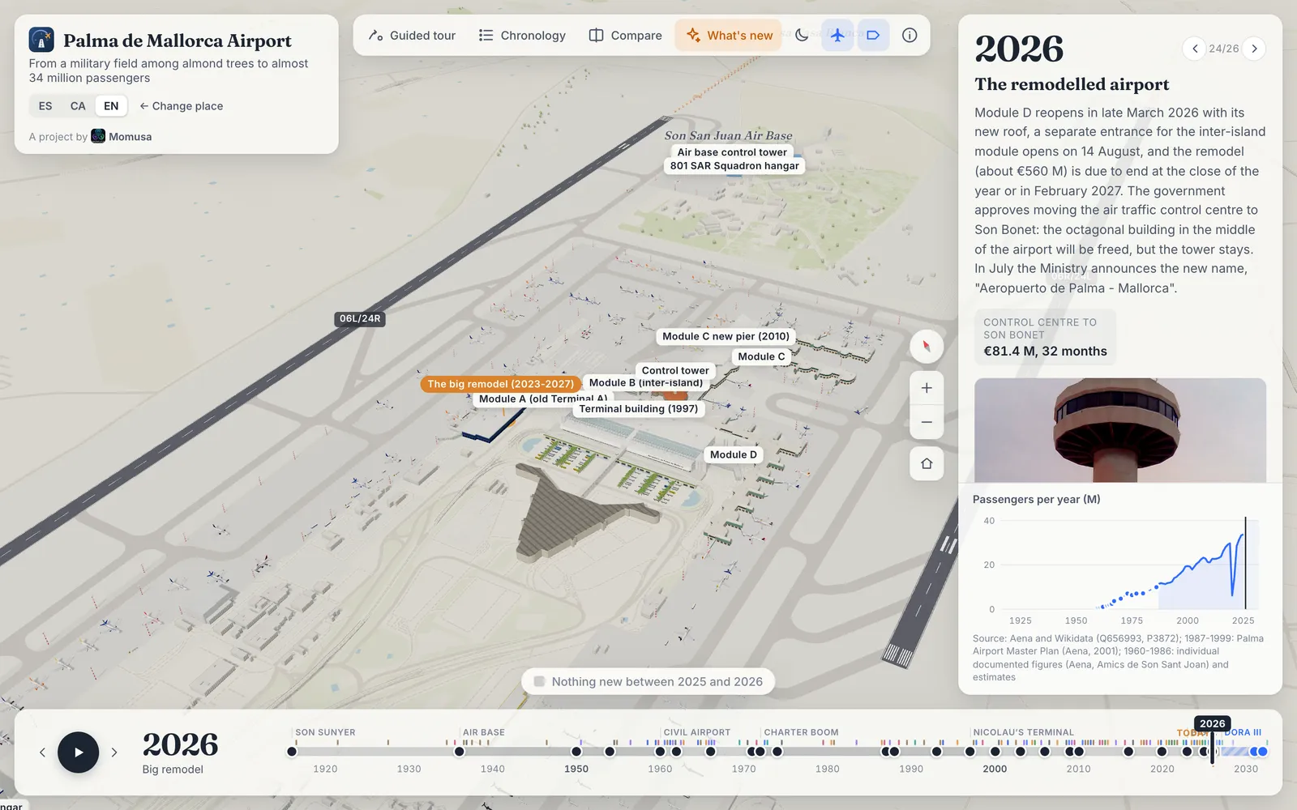Switch language to CA

click(78, 106)
